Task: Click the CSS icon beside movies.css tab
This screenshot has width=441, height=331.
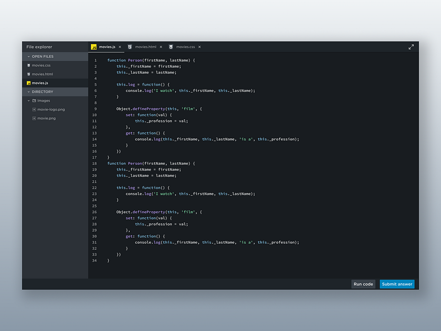Action: 172,47
